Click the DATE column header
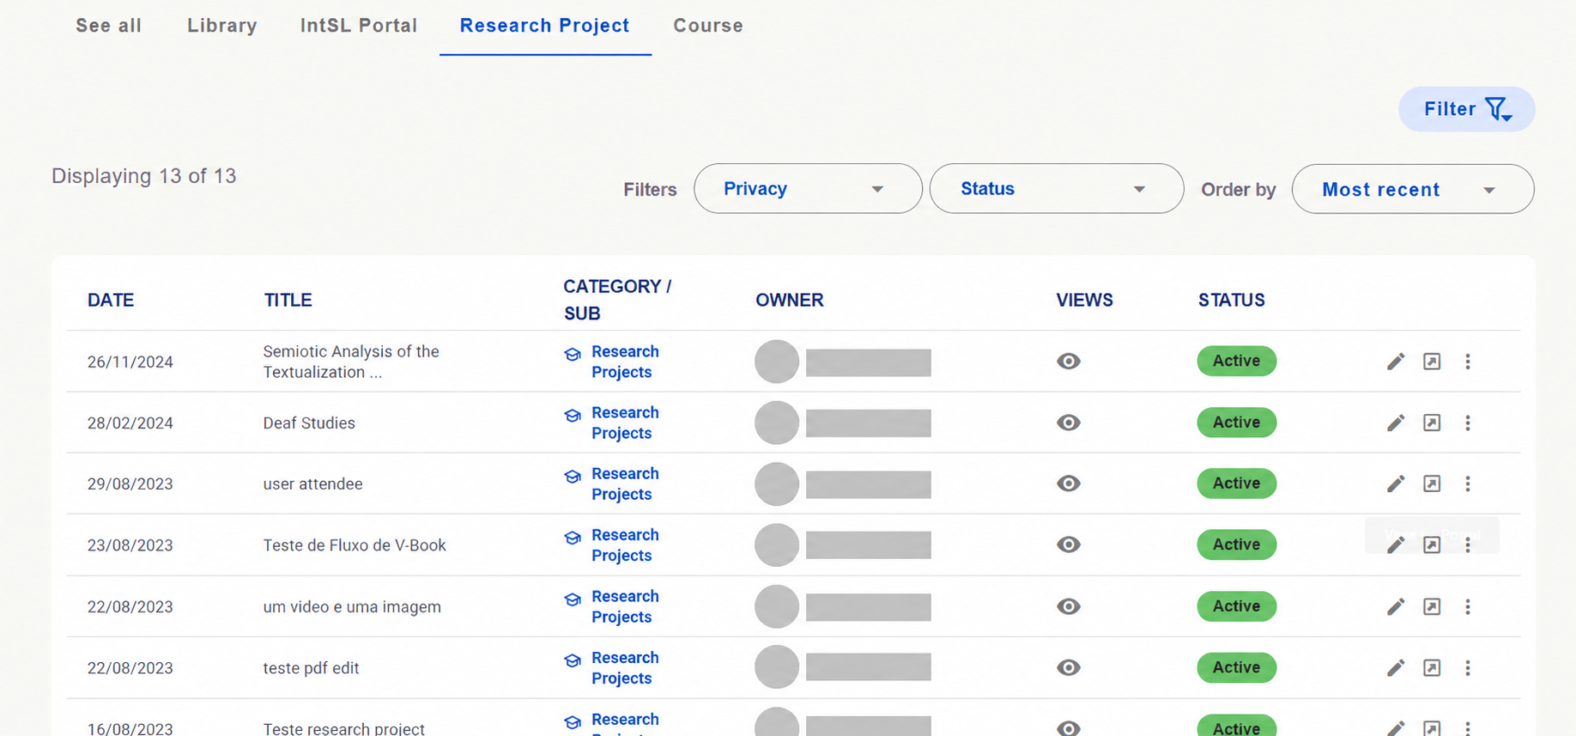 111,300
